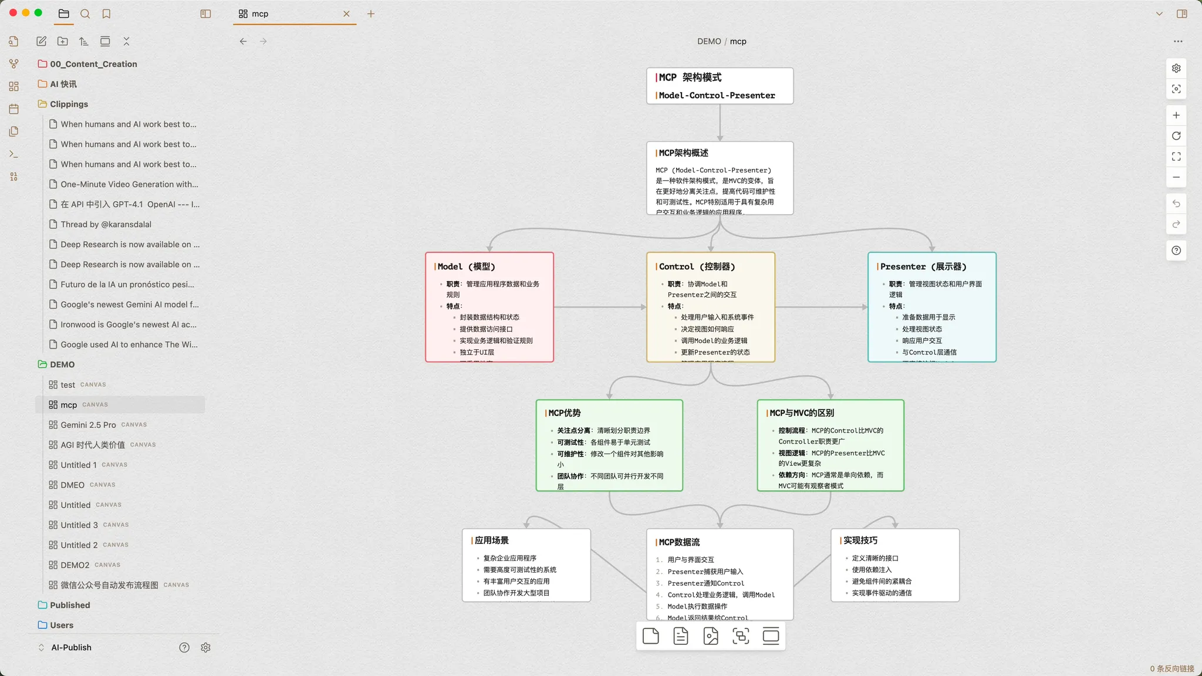Open the AI-Publish vault switcher
Screen dimensions: 1202x676
tap(70, 647)
